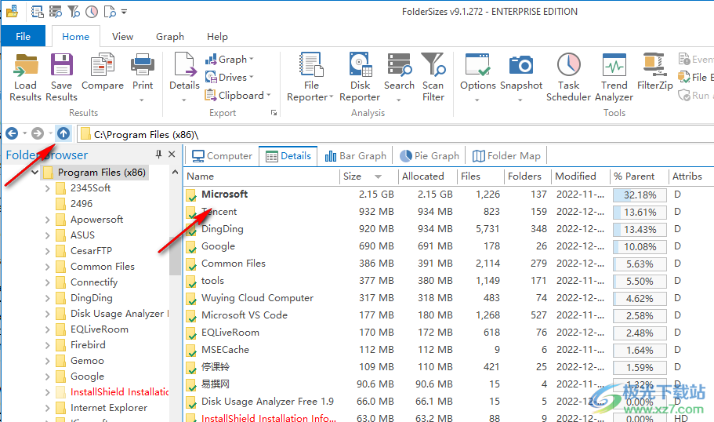Go up one folder level
Image resolution: width=714 pixels, height=422 pixels.
click(63, 133)
